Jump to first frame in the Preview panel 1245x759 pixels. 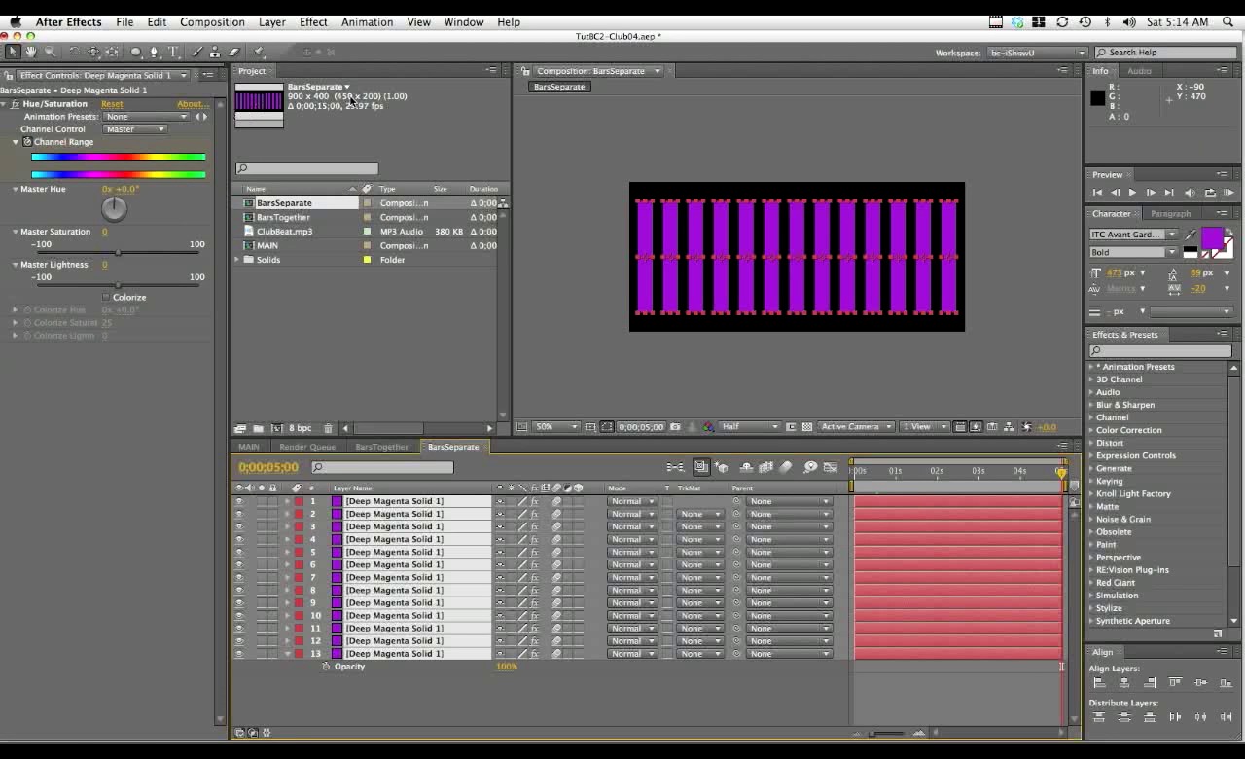(1097, 193)
